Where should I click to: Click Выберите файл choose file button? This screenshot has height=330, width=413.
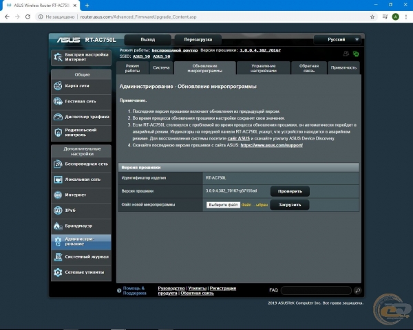coord(223,205)
